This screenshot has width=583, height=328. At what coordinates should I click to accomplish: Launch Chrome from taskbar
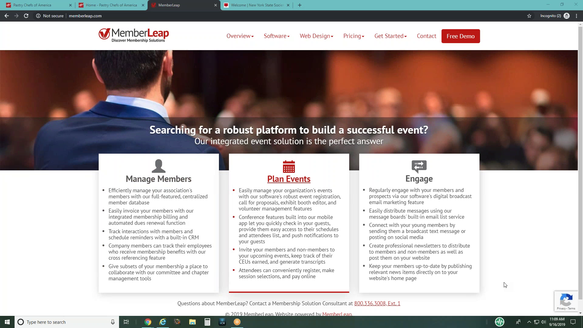coord(148,322)
